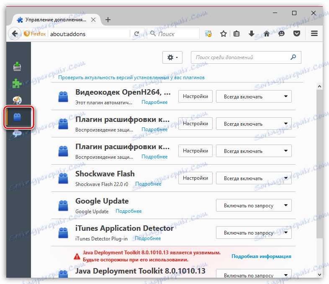Show bookmarks list icon in toolbar
The height and width of the screenshot is (284, 329).
[x=236, y=34]
